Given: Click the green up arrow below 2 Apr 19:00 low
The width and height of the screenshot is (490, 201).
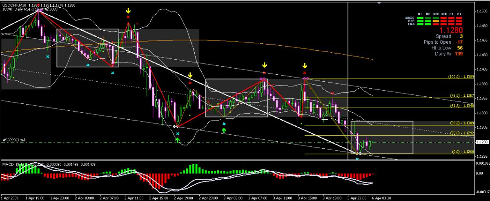Looking at the screenshot, I should point(178,140).
